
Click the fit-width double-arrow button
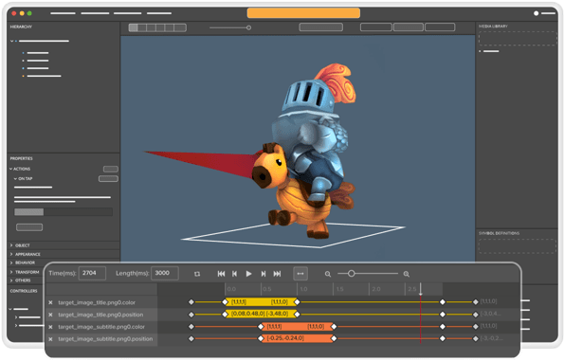[x=300, y=274]
